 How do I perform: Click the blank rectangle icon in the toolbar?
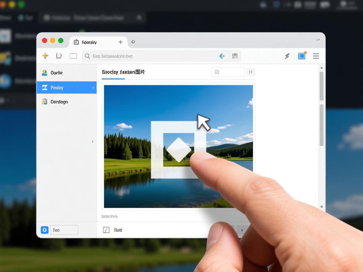point(73,56)
